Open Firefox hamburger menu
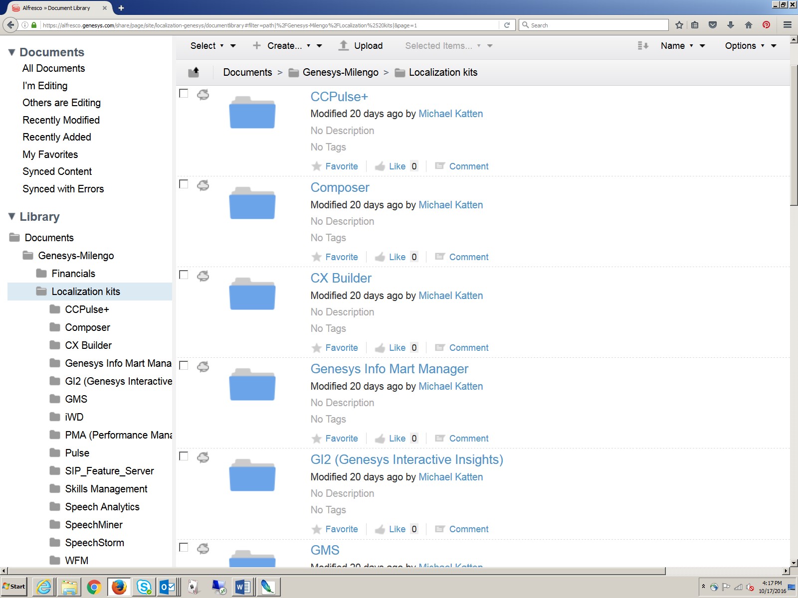The image size is (798, 598). (788, 25)
